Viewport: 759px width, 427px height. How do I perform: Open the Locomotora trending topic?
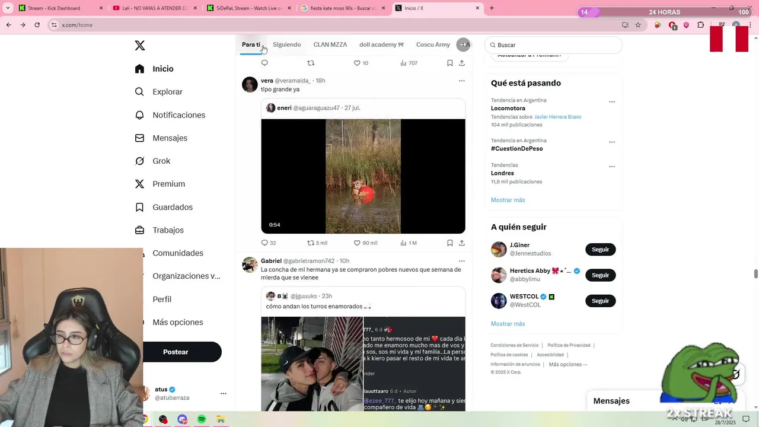[508, 109]
